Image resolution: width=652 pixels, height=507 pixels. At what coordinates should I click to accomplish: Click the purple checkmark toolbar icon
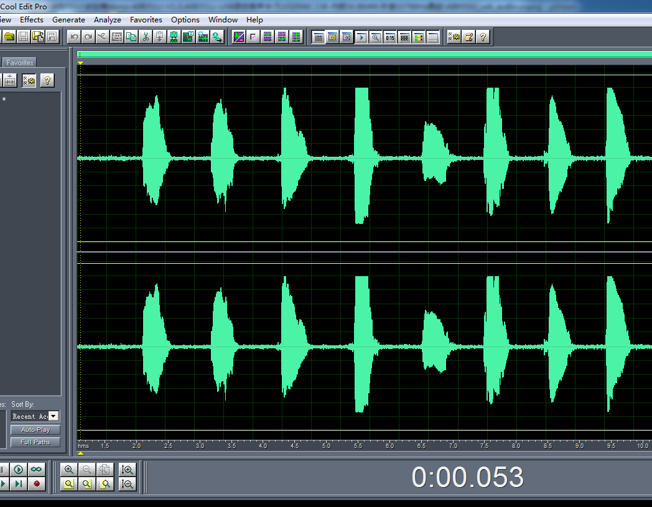coord(253,37)
